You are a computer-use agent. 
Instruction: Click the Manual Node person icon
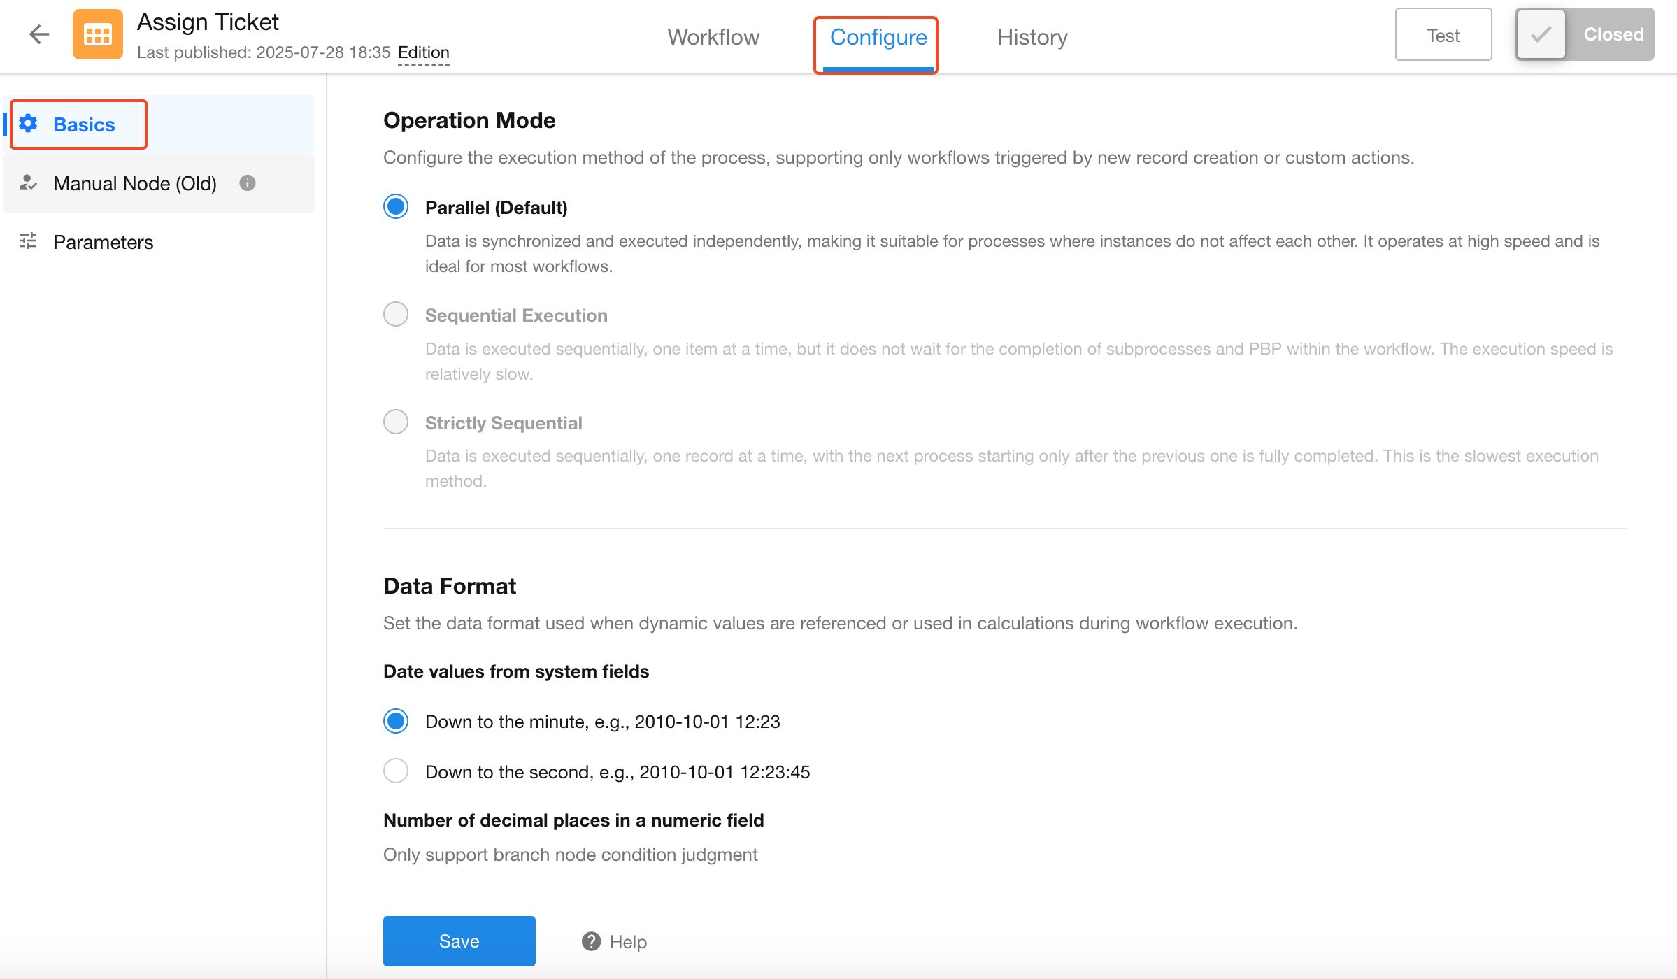pyautogui.click(x=28, y=183)
